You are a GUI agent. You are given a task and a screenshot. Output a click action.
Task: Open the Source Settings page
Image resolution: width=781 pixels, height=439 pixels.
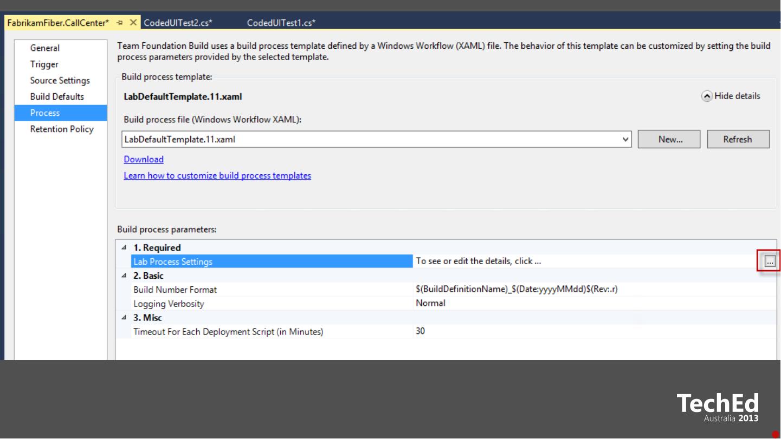tap(60, 81)
